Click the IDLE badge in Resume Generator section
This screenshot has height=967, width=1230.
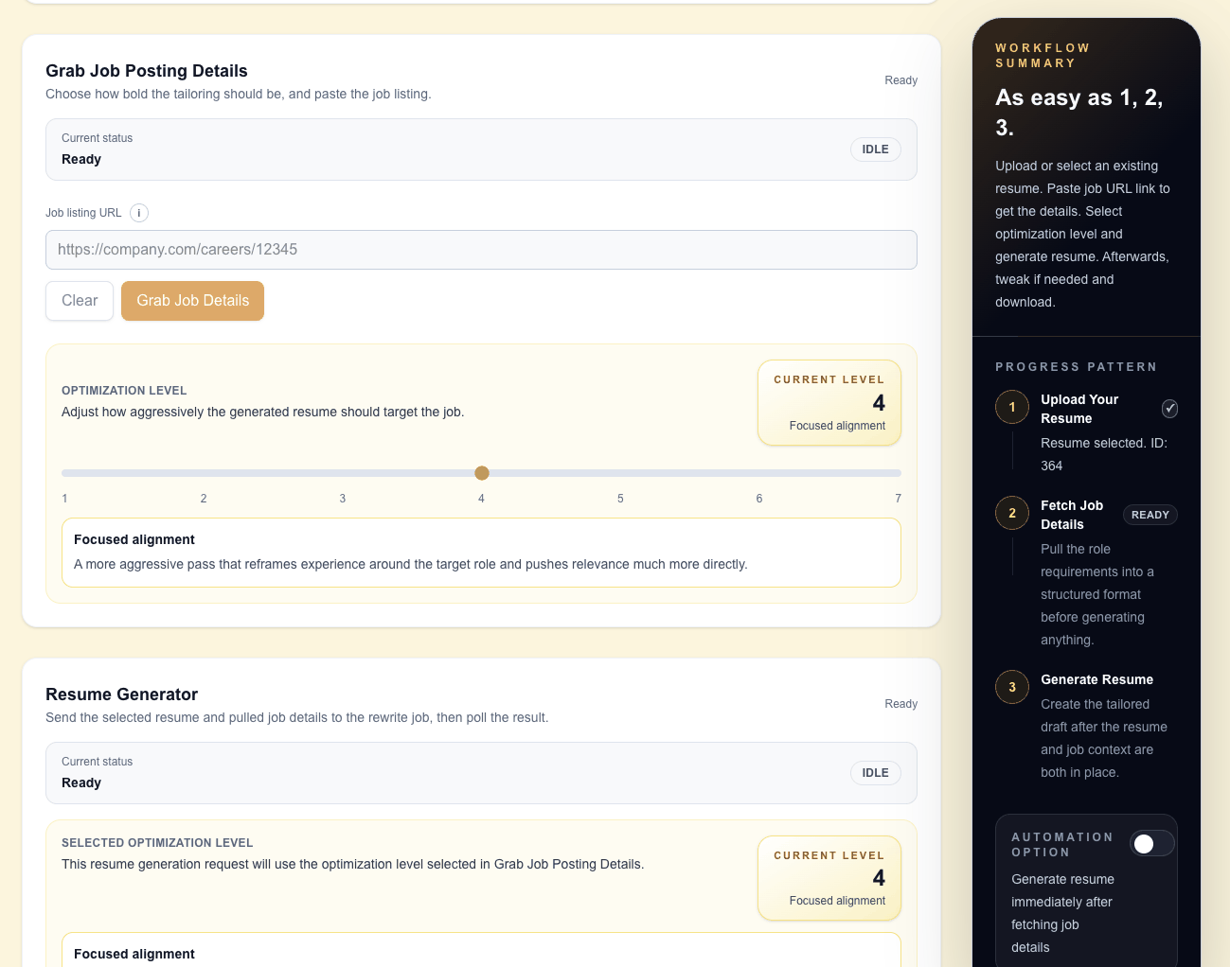point(876,773)
